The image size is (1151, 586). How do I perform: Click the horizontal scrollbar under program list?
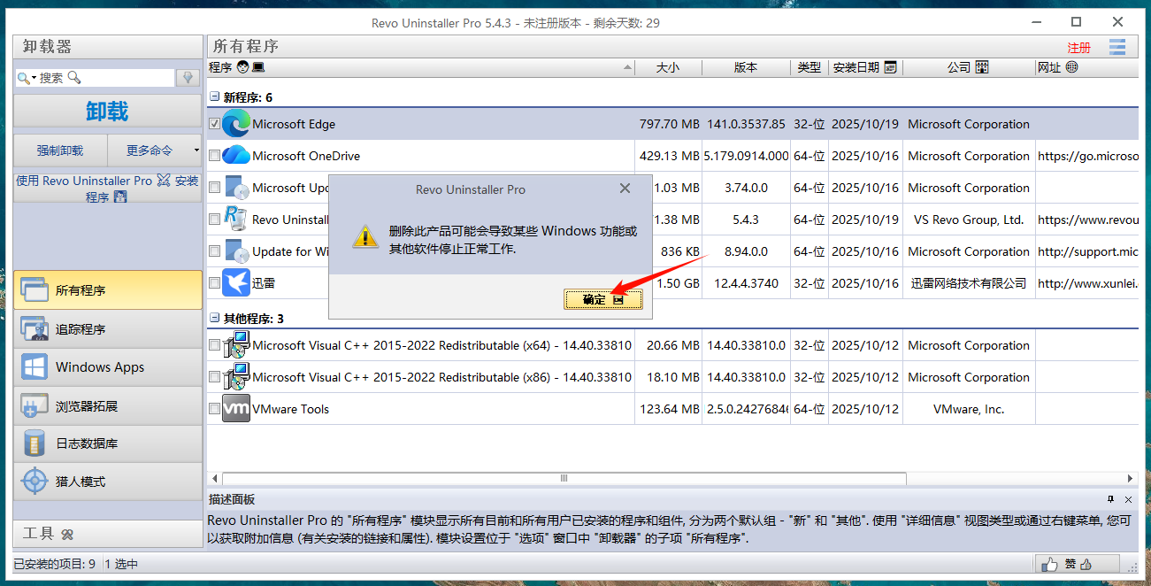[564, 479]
